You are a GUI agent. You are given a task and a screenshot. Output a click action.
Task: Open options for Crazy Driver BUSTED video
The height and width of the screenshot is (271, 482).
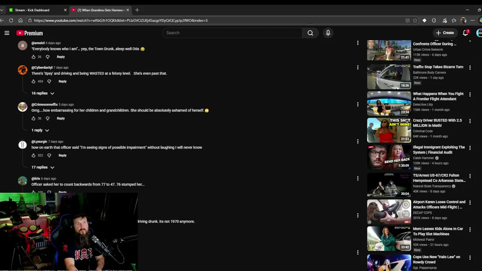tap(470, 121)
